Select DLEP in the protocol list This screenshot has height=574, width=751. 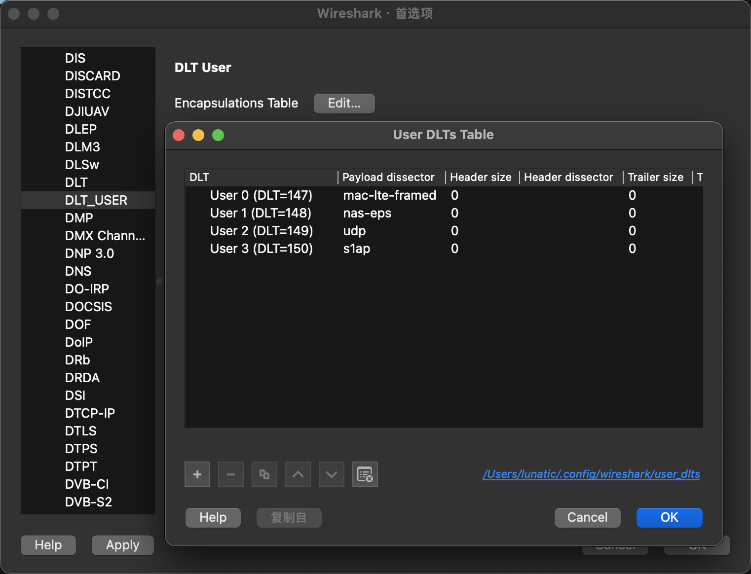pyautogui.click(x=88, y=129)
